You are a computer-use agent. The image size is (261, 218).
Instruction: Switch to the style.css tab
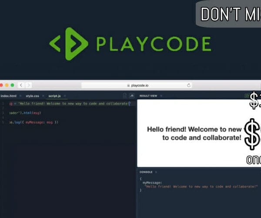[x=33, y=96]
